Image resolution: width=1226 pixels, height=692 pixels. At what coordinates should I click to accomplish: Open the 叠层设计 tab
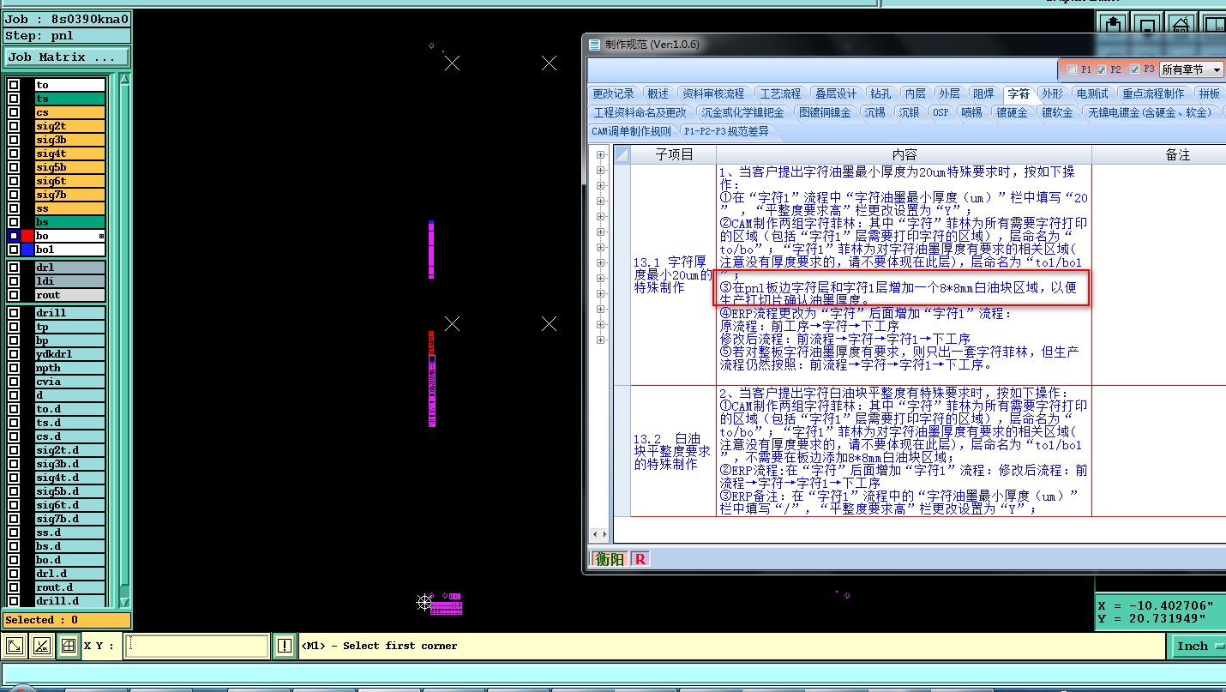835,93
